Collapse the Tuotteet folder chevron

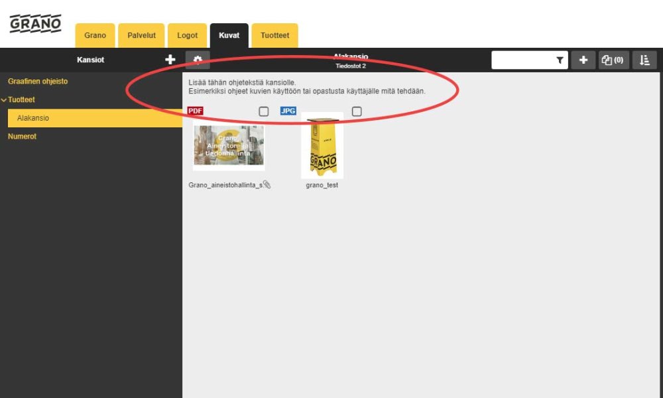coord(4,99)
